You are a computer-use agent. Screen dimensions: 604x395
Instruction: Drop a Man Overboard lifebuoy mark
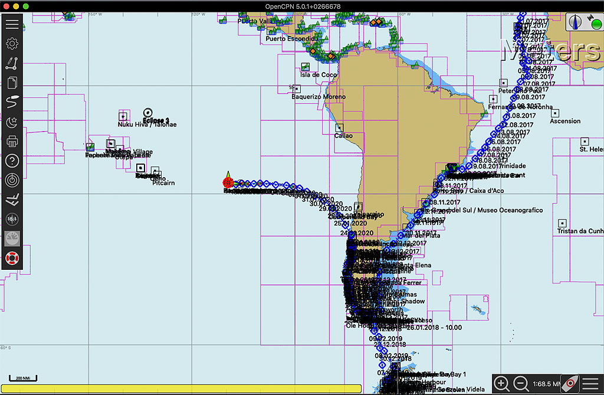click(x=12, y=258)
